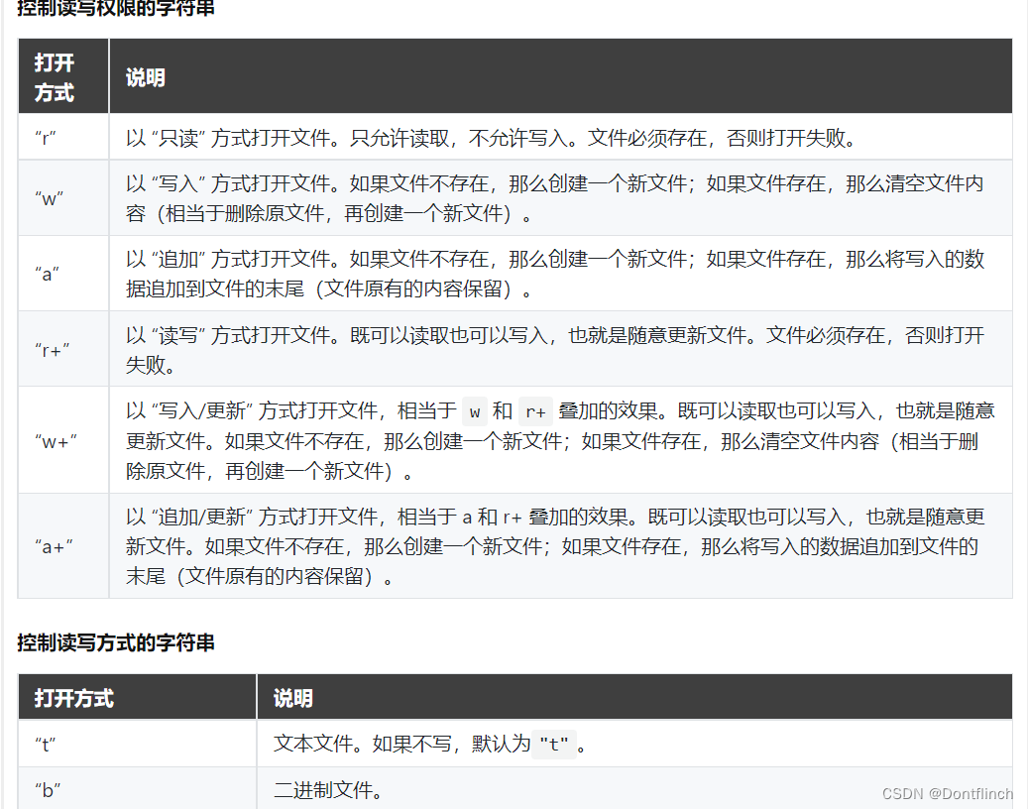Select the inline code badge w in w+ description

475,410
